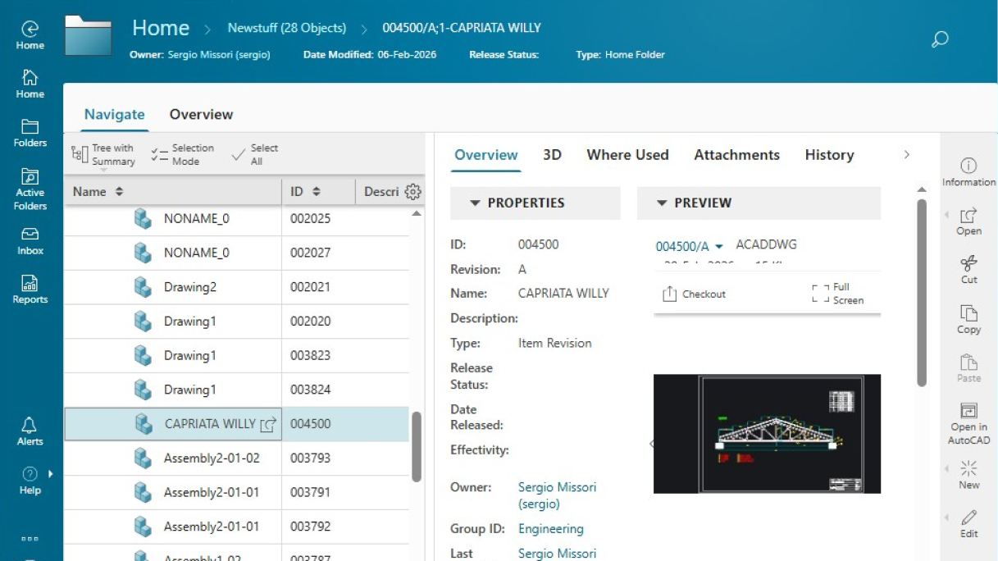998x561 pixels.
Task: Switch to the 3D tab
Action: click(552, 154)
